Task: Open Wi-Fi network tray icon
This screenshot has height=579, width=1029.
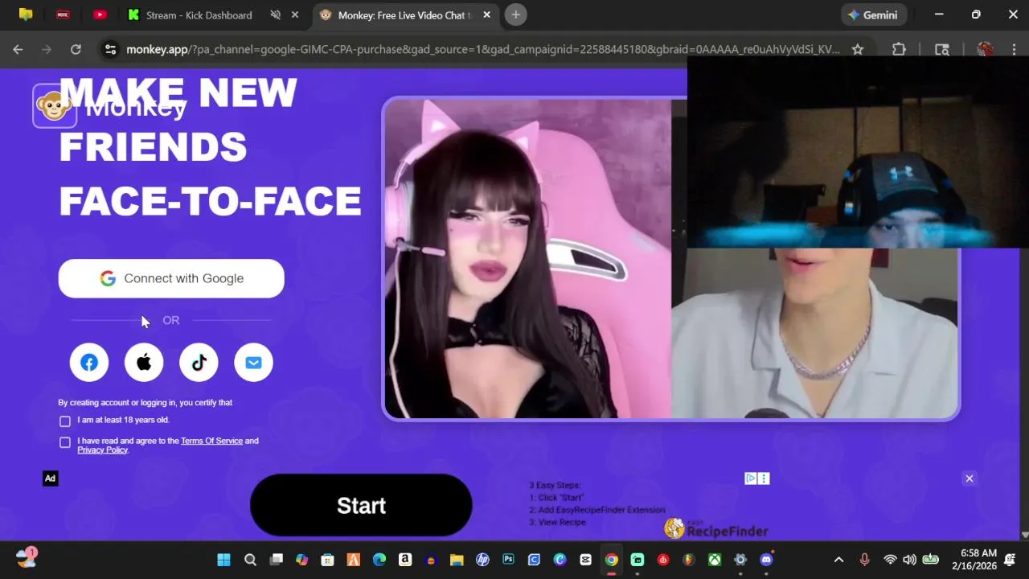Action: pyautogui.click(x=890, y=560)
